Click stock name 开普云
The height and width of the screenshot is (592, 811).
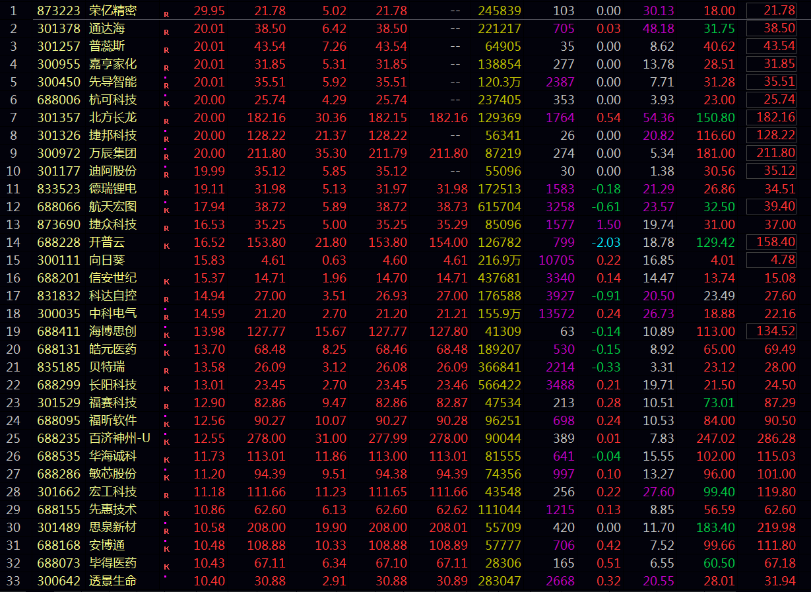108,242
